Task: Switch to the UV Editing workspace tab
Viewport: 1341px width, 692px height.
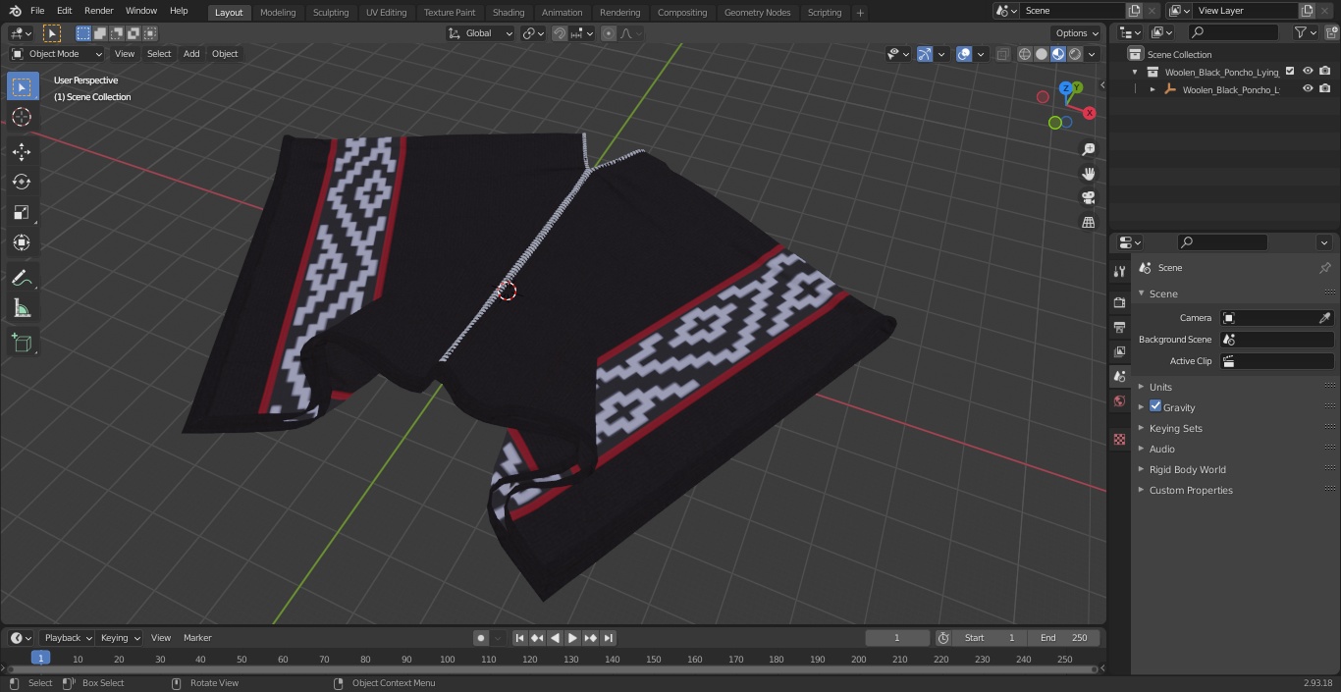Action: click(x=386, y=12)
